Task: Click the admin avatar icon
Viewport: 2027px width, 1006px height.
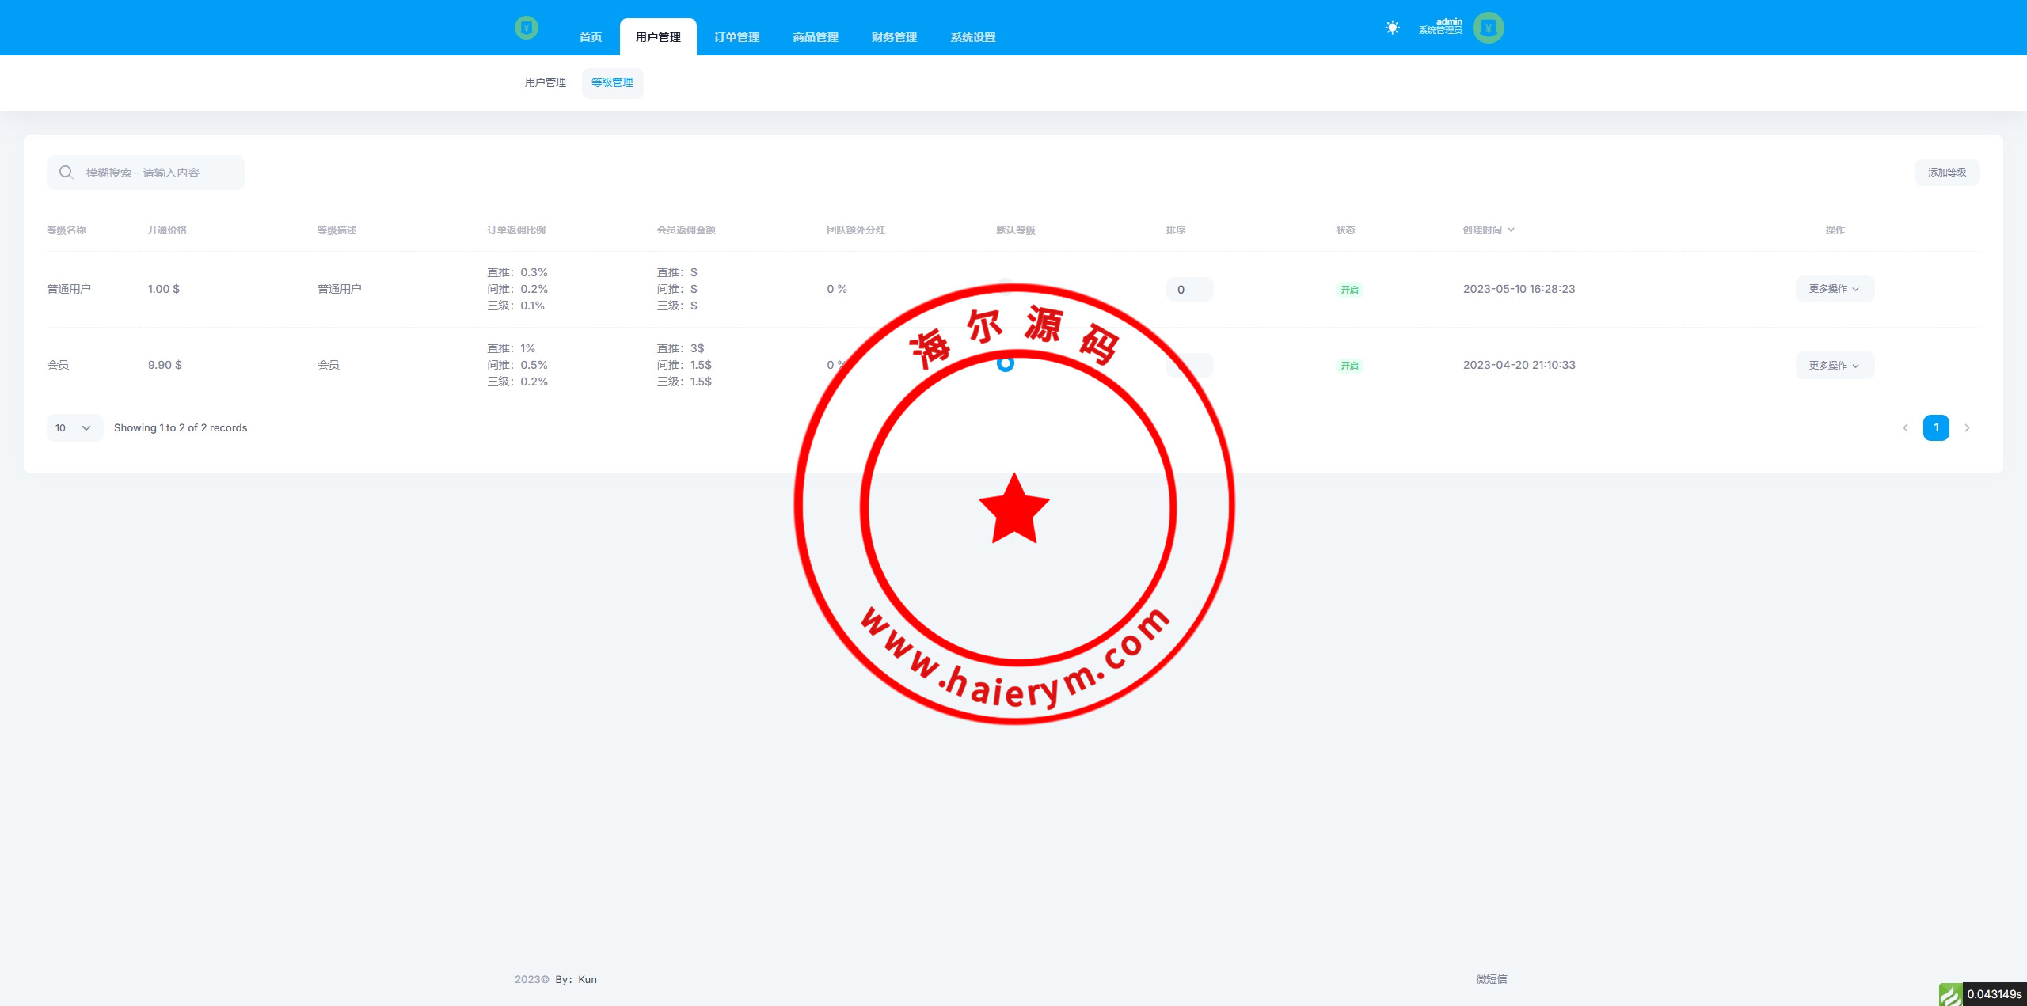Action: [x=1488, y=28]
